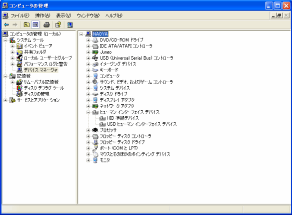Image resolution: width=292 pixels, height=215 pixels.
Task: Expand the キーボード device category
Action: point(88,70)
